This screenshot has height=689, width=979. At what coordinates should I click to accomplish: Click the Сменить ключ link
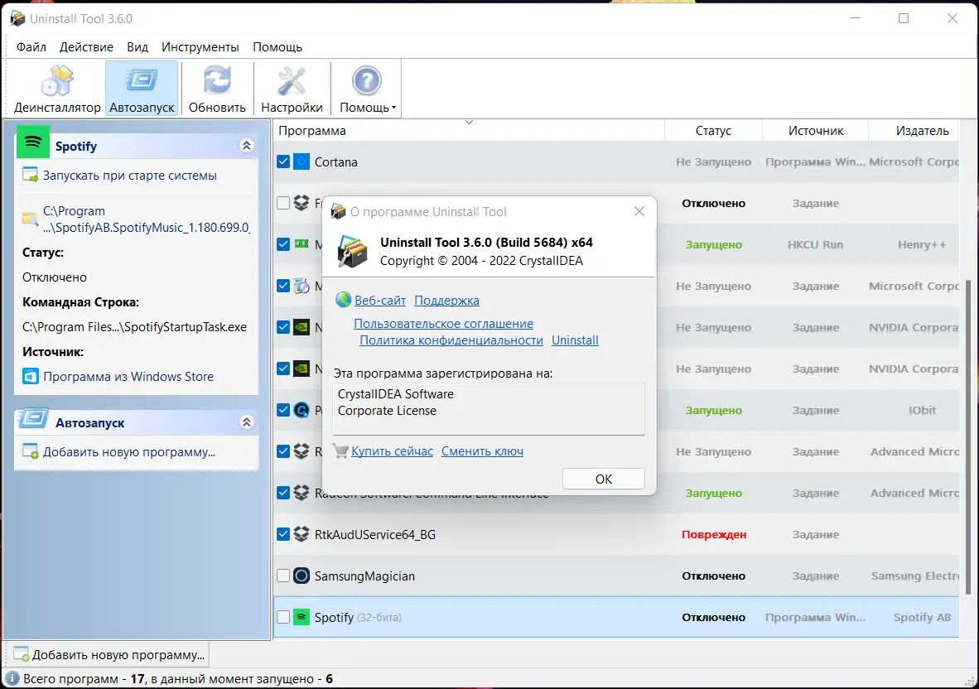click(483, 451)
